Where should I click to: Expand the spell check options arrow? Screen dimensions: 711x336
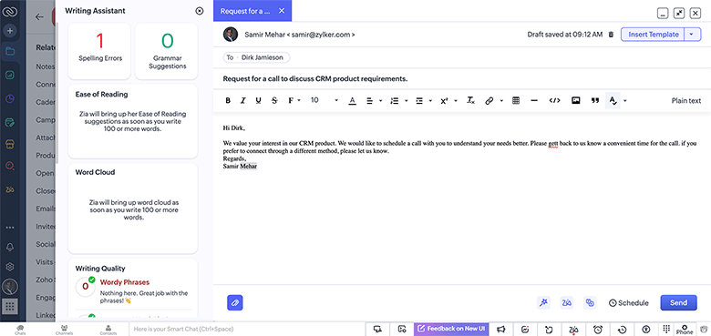coord(625,100)
